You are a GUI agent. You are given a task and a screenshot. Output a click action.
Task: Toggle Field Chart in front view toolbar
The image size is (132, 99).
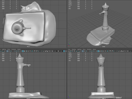click(90, 51)
